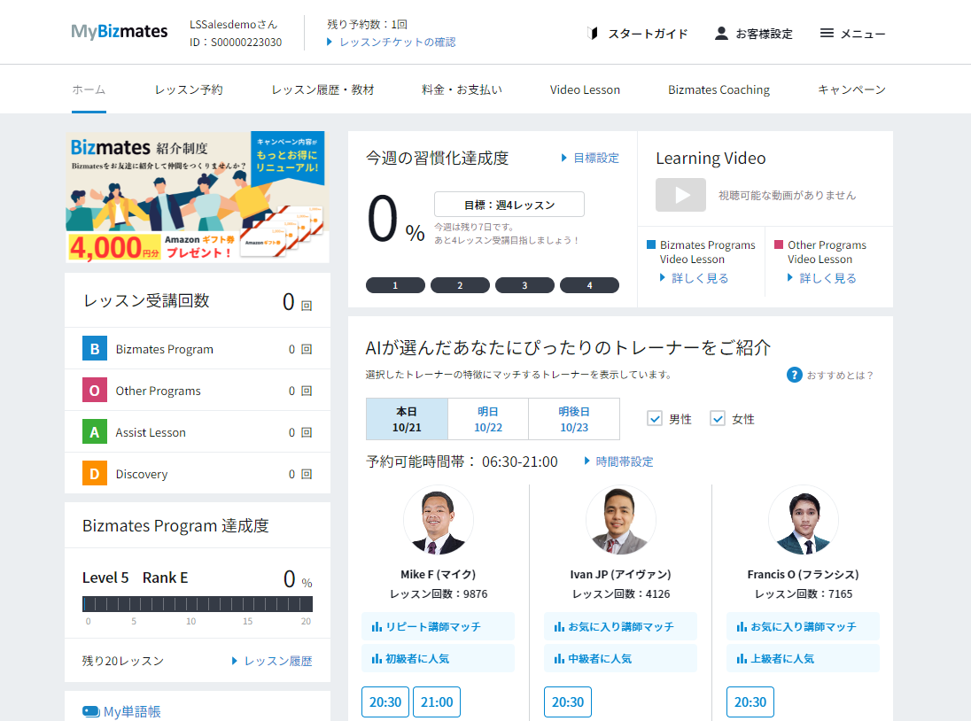Screen dimensions: 971x721
Task: Open the スタートガイド from the top bar
Action: point(647,33)
